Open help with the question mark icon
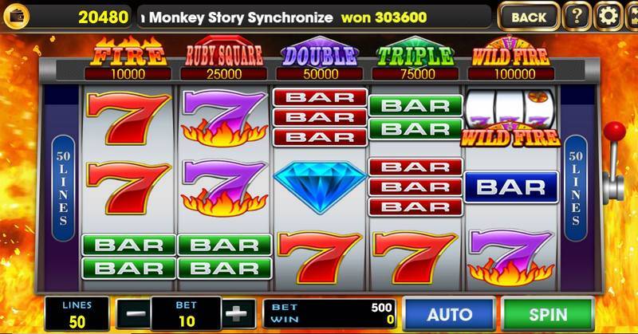This screenshot has height=334, width=638. (577, 16)
